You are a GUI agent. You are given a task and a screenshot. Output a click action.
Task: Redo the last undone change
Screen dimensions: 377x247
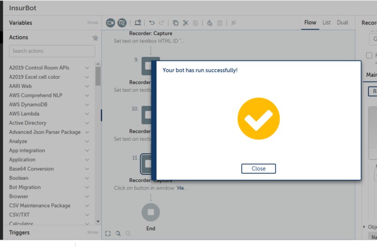[161, 23]
